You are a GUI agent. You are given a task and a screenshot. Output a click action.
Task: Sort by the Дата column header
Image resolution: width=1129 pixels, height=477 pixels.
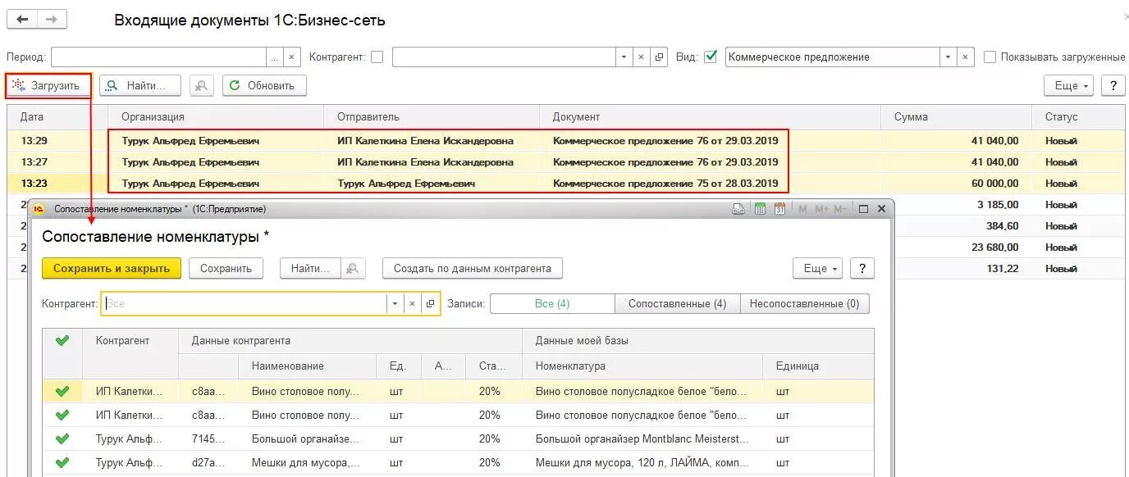point(58,116)
